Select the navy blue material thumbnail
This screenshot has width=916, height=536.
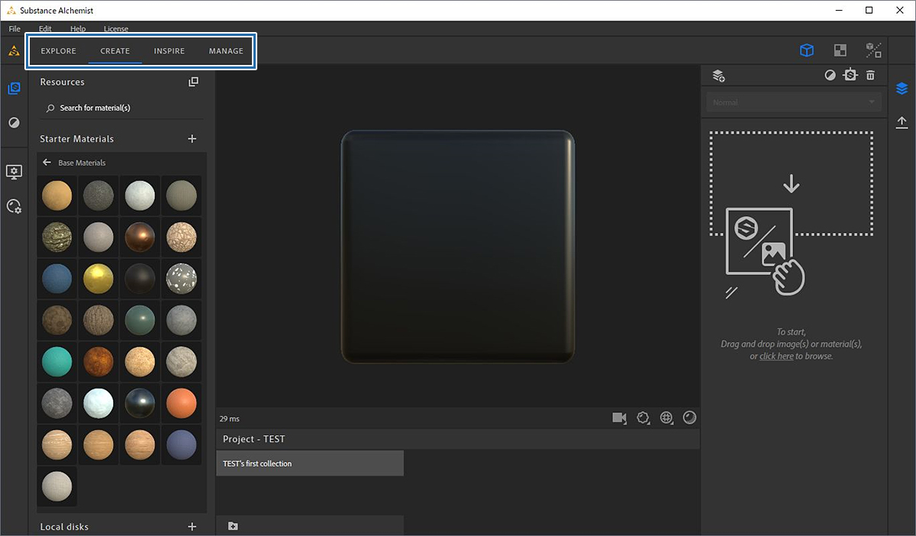pos(181,444)
